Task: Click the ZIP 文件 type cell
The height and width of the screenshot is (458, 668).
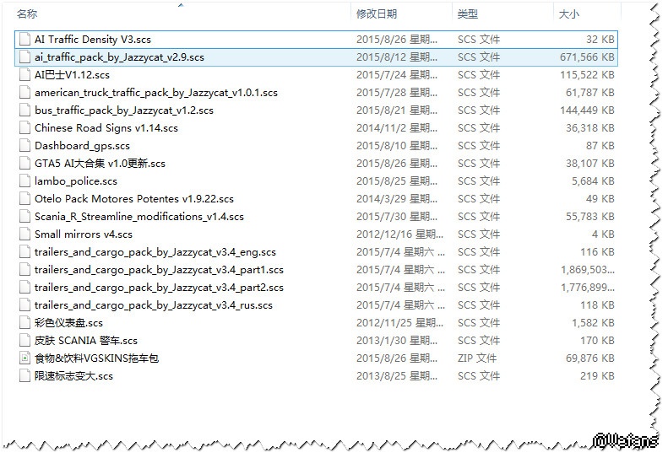Action: coord(477,358)
